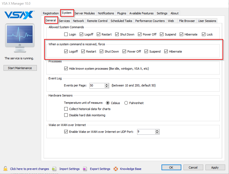Click the Export Settings icon
229x174 pixels.
[85, 169]
